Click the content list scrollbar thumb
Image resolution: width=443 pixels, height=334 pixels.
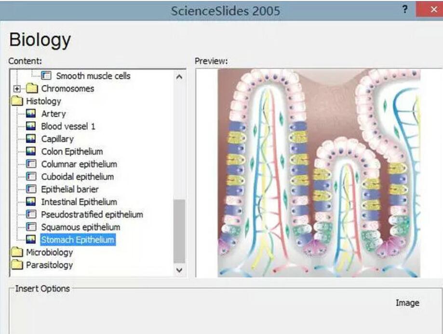[179, 230]
